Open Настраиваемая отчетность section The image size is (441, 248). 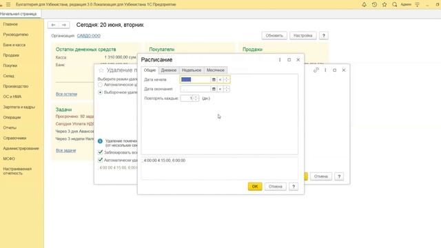tap(17, 172)
